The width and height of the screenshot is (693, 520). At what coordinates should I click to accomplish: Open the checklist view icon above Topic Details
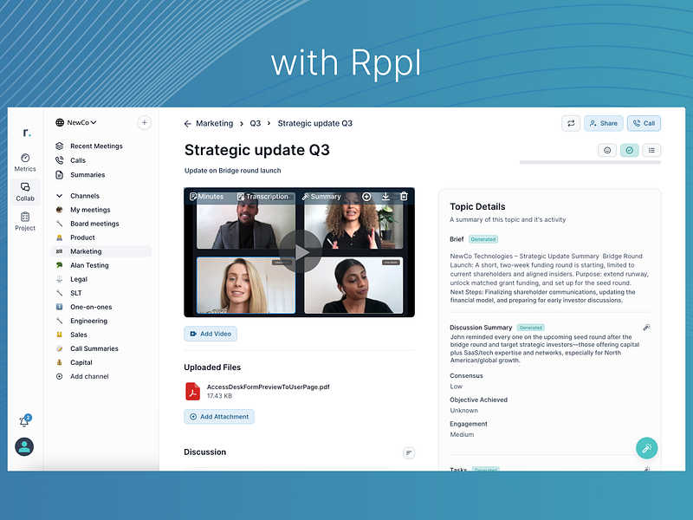tap(651, 150)
